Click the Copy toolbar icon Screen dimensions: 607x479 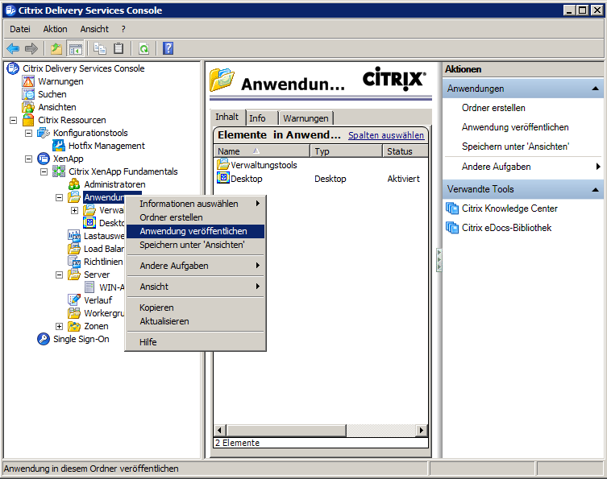tap(100, 48)
